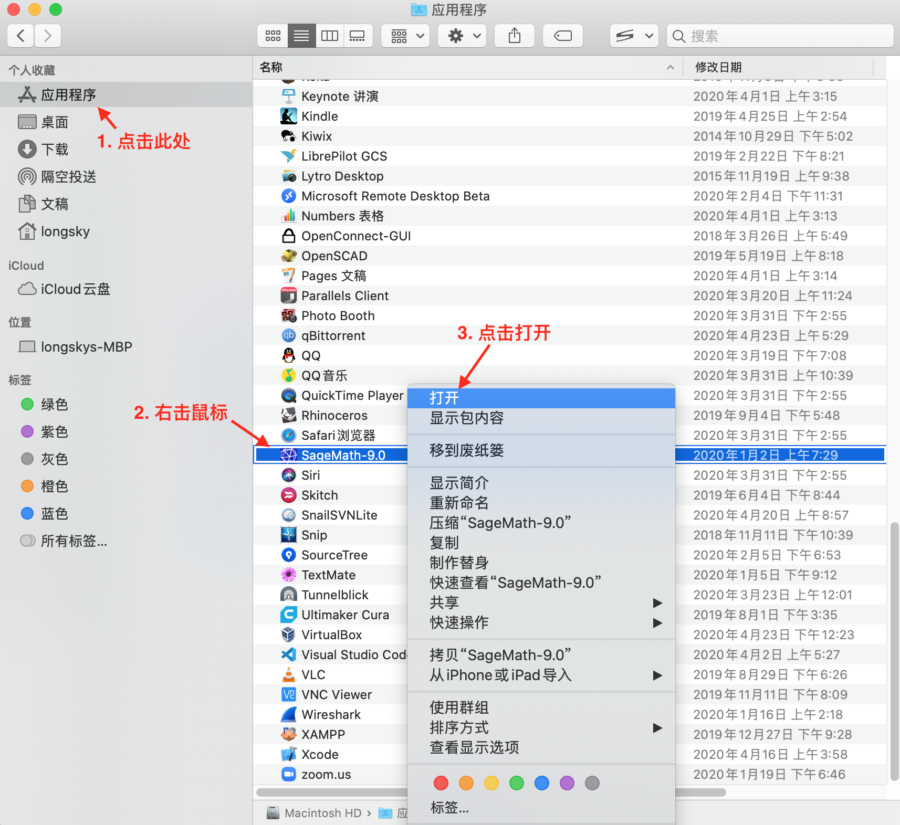This screenshot has height=825, width=900.
Task: Choose Open (打开) in context menu
Action: [x=541, y=398]
